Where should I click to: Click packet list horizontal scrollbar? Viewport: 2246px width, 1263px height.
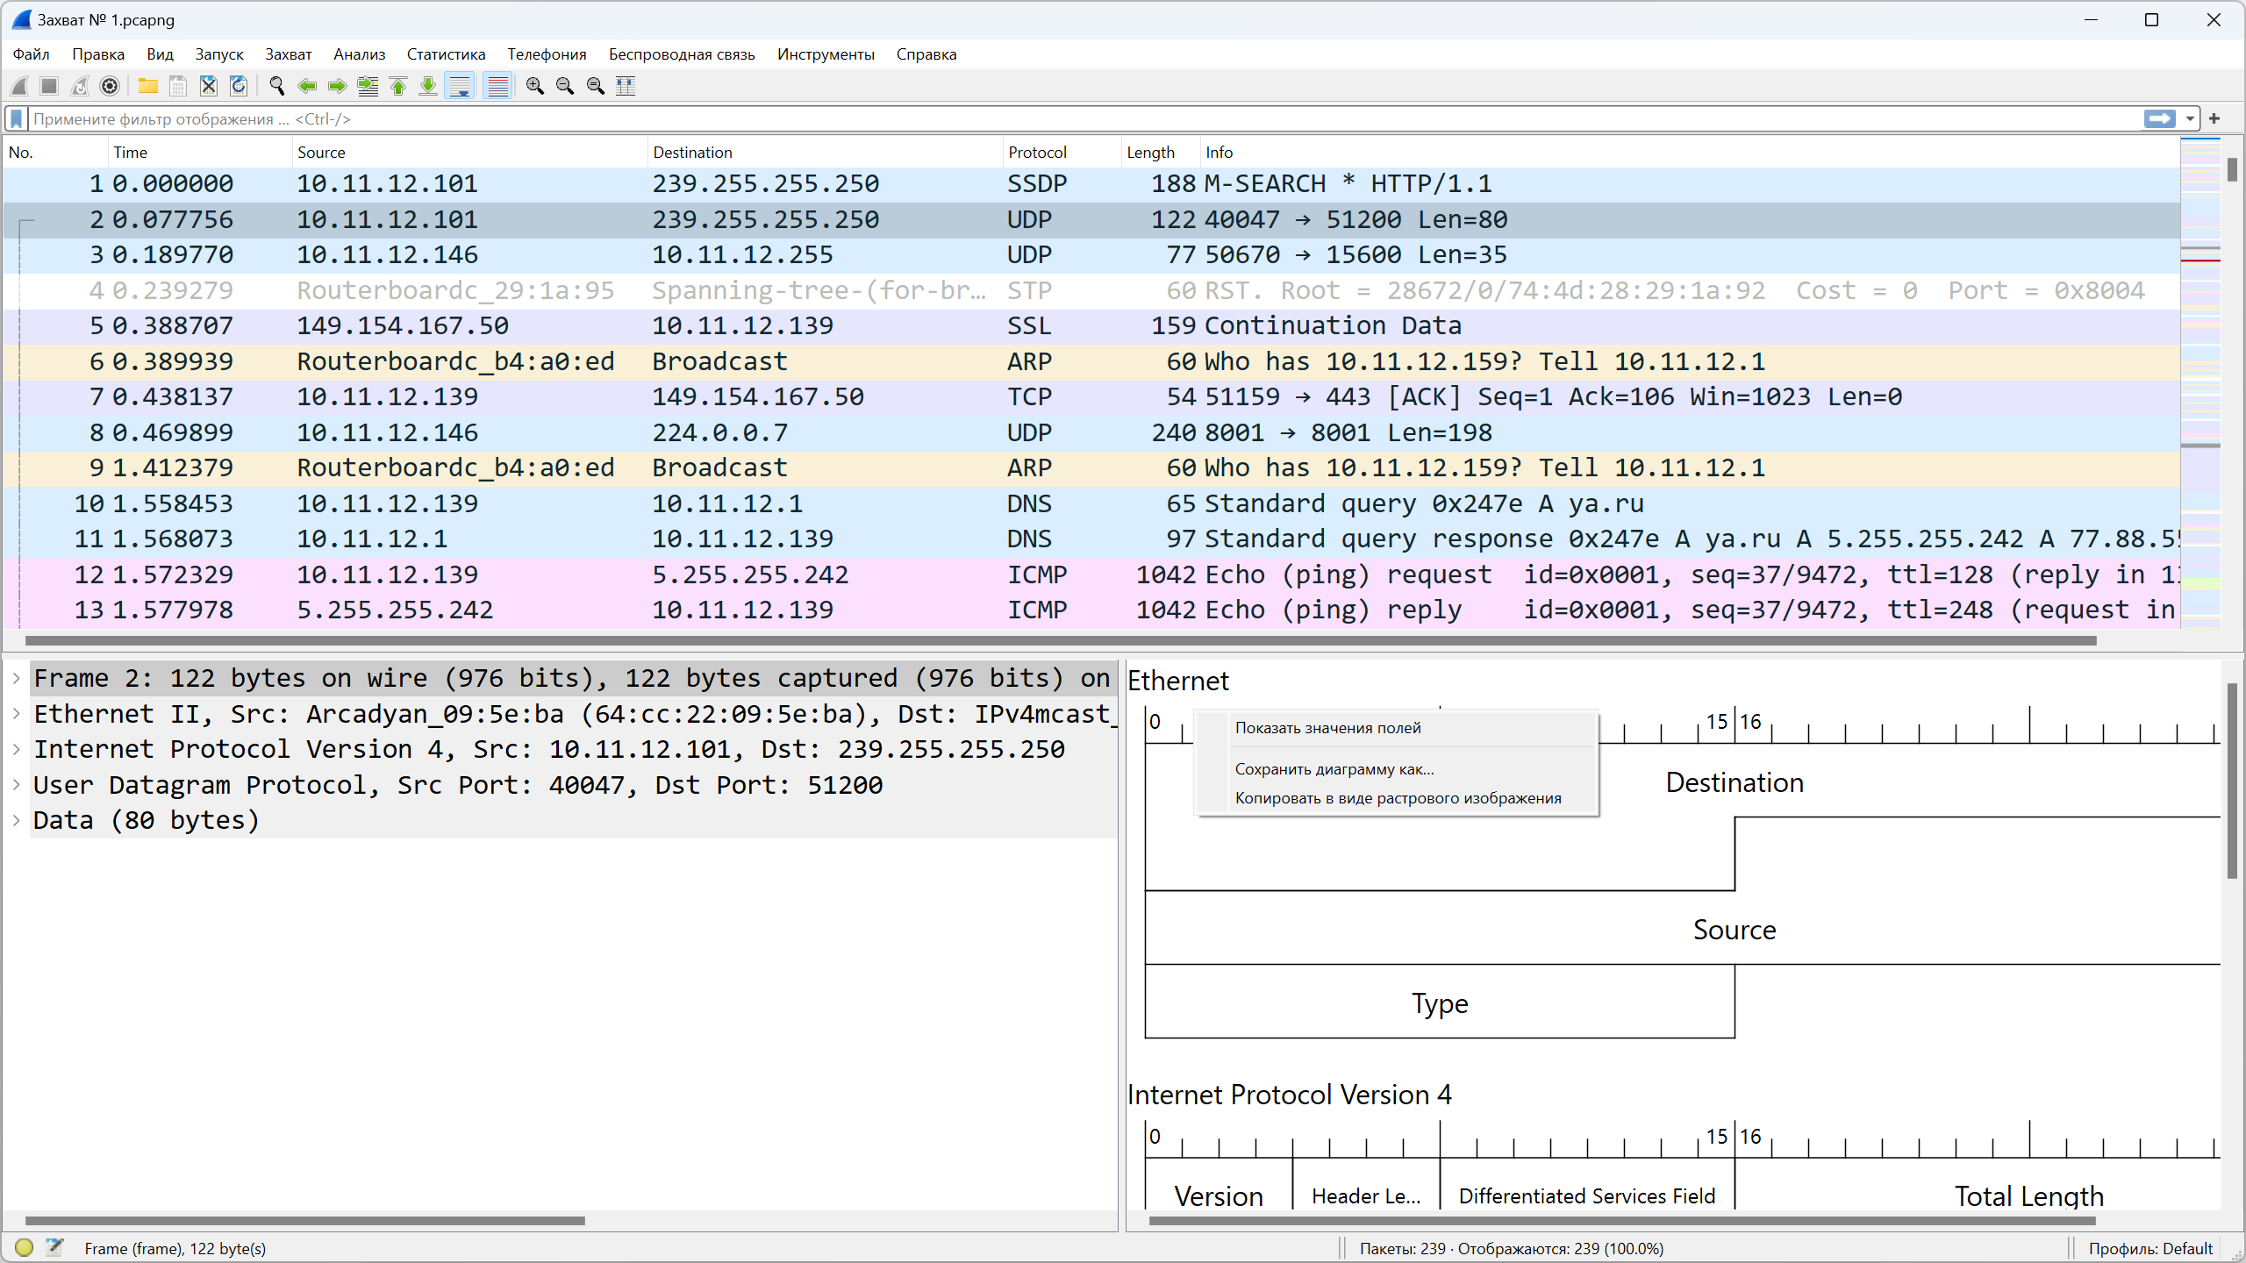pos(1061,641)
